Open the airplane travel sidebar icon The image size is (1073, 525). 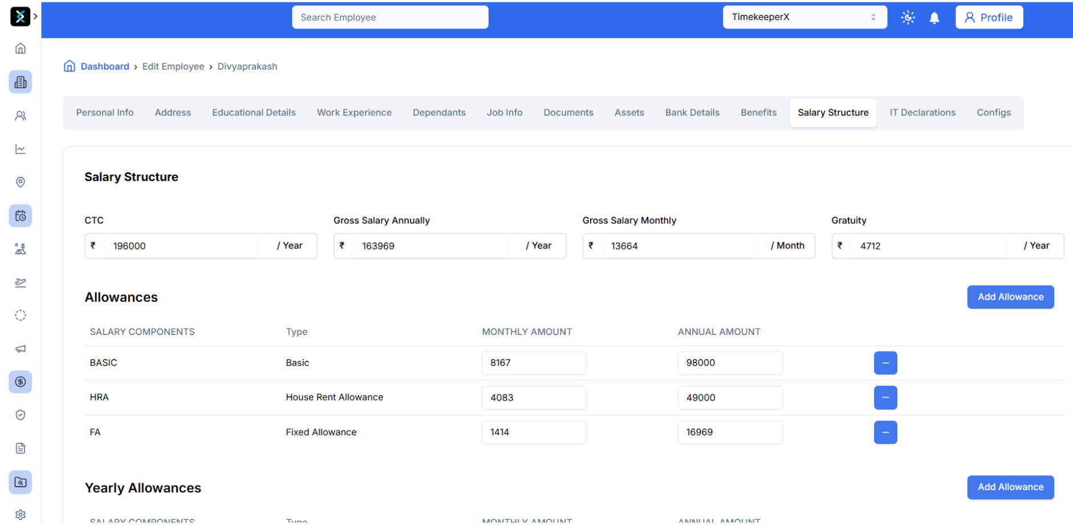[x=21, y=282]
